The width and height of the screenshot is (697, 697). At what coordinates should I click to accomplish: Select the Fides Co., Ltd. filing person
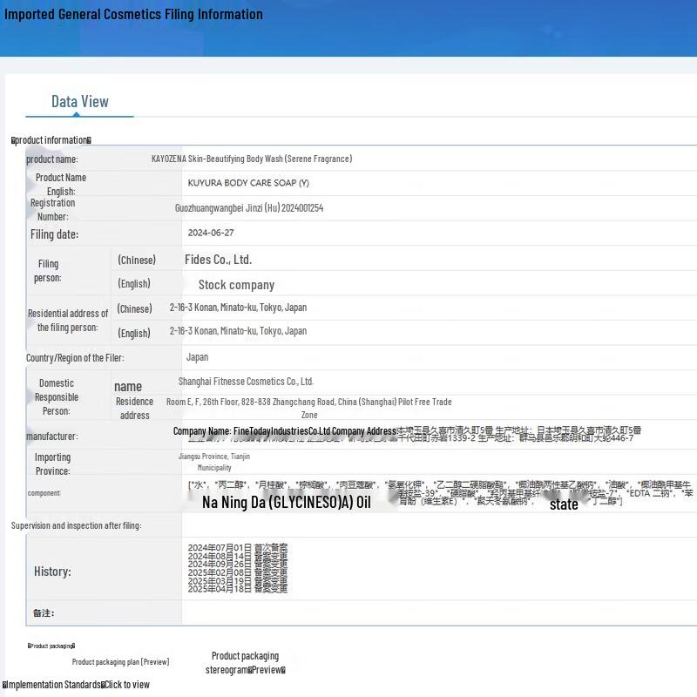[218, 260]
